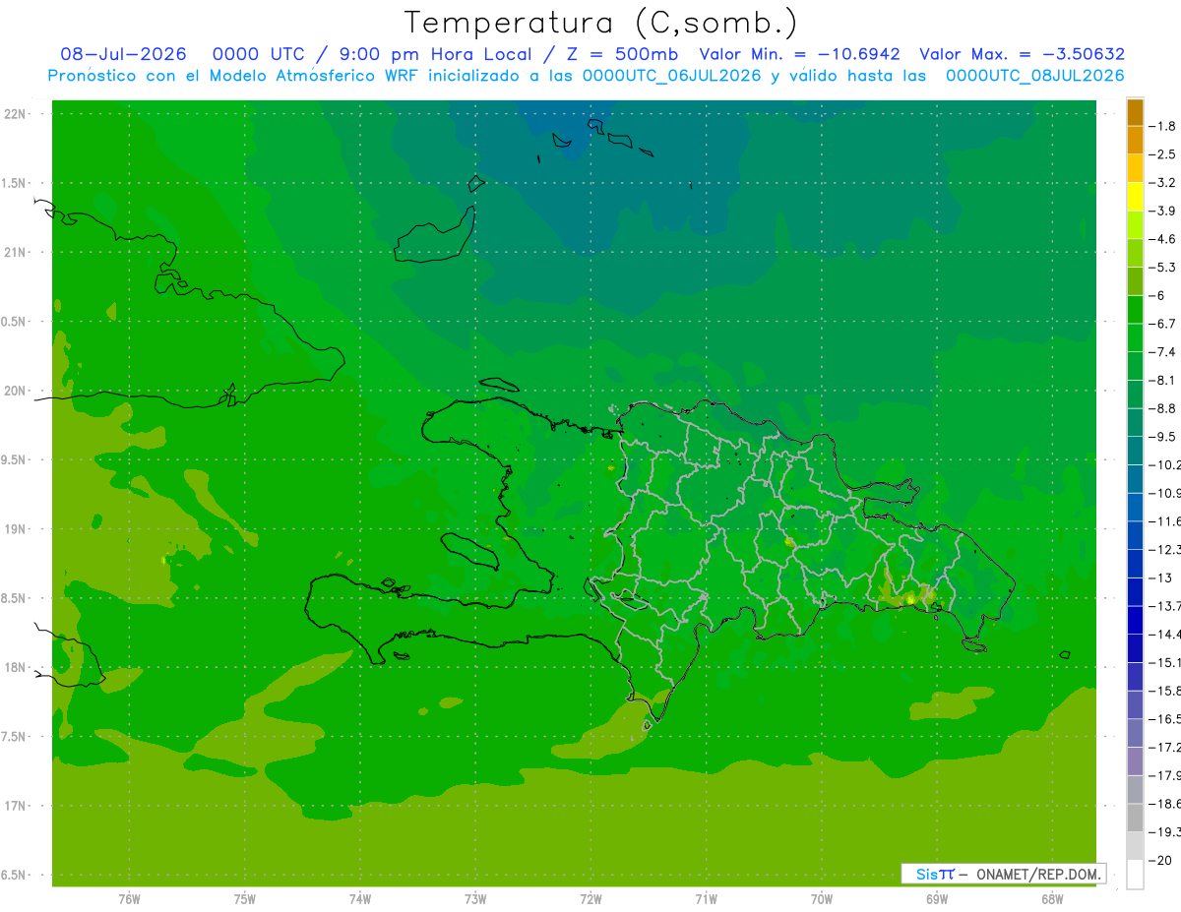1181x912 pixels.
Task: Click the '-4.6' color bar value
Action: click(1162, 239)
